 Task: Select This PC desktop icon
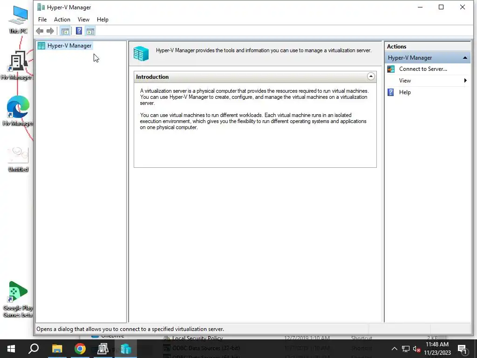tap(18, 20)
